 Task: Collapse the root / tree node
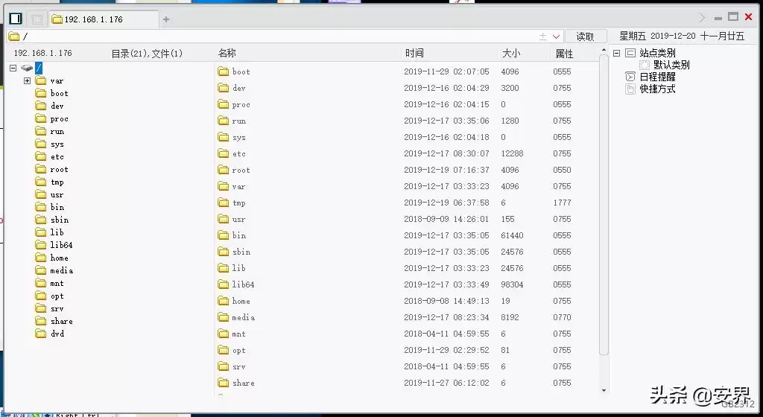(13, 68)
